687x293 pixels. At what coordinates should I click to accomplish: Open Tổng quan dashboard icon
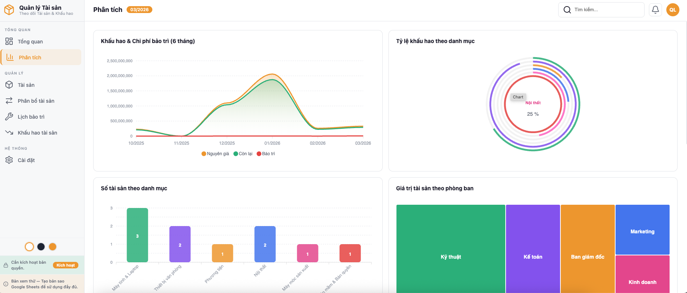click(9, 42)
